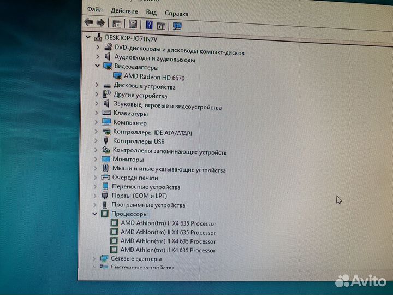Click the monitor icon beside Компьютер
This screenshot has height=295, width=393.
[x=106, y=122]
